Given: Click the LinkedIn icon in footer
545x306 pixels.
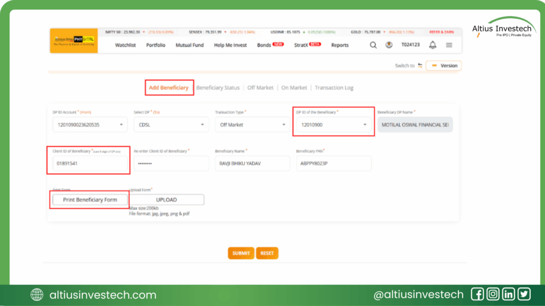Looking at the screenshot, I should point(508,294).
